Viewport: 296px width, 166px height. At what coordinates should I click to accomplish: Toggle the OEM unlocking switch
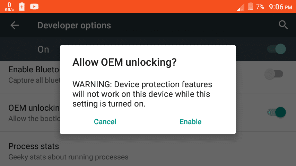point(276,112)
